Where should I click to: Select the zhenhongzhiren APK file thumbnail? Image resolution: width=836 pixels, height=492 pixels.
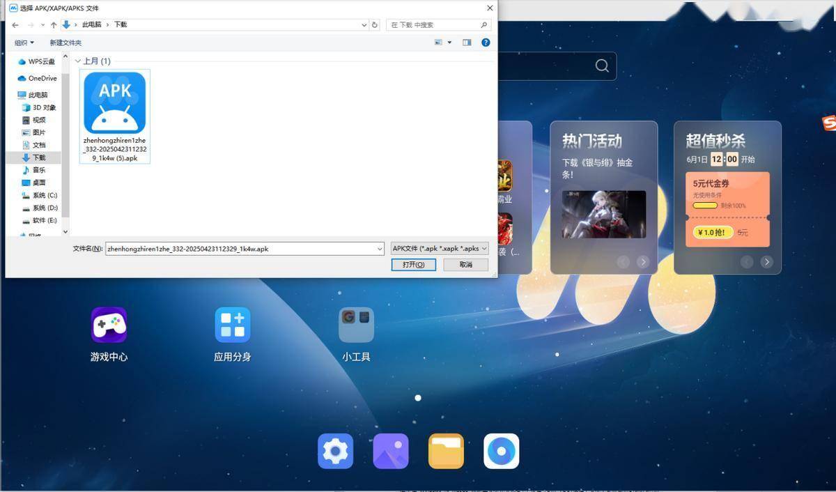coord(114,102)
